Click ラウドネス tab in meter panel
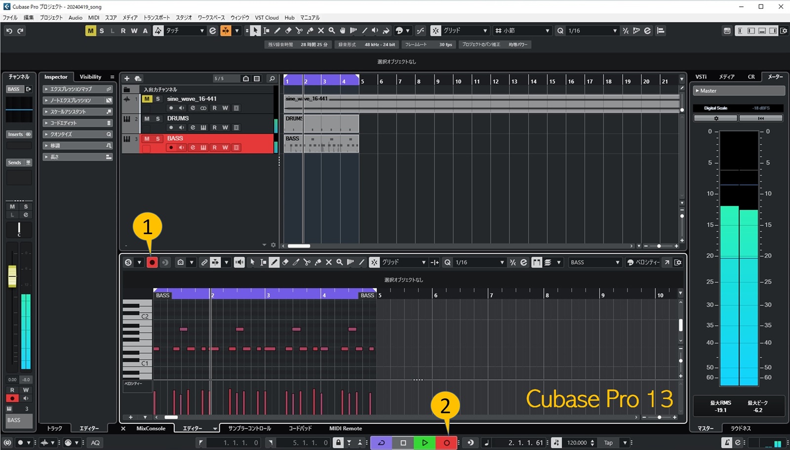This screenshot has width=790, height=450. point(741,429)
